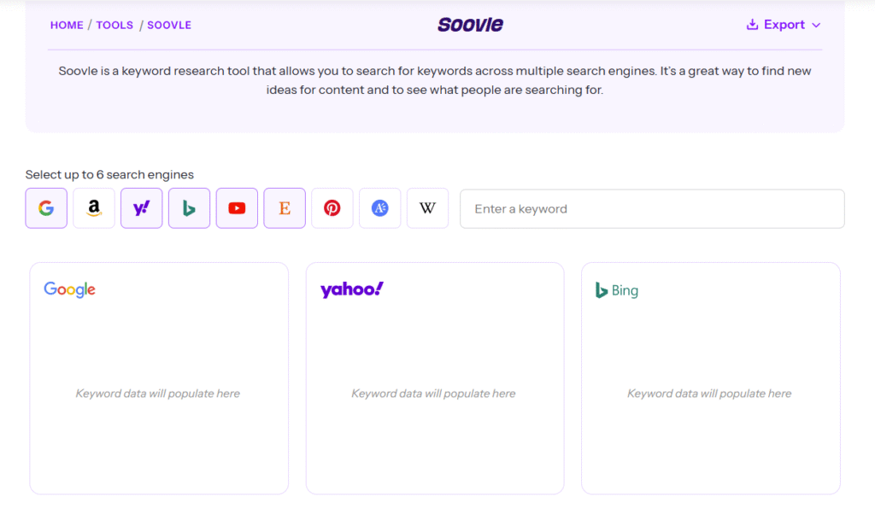Click the Etsy engine icon
This screenshot has width=875, height=508.
click(x=285, y=208)
